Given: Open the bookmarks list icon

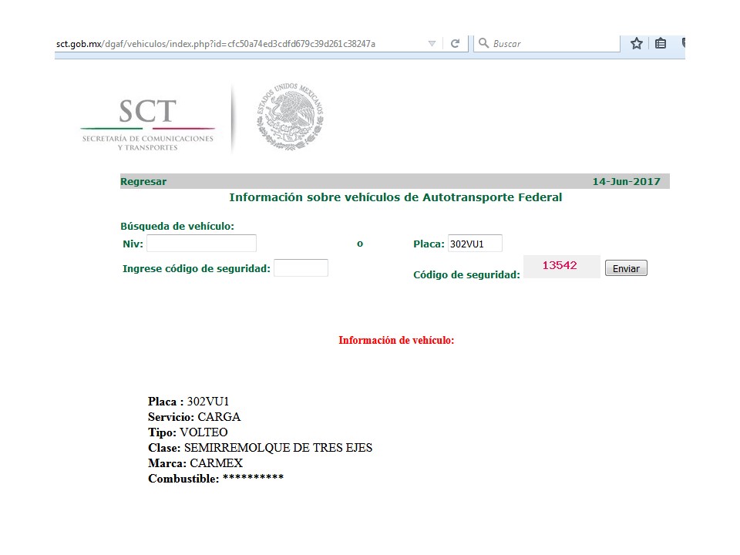Looking at the screenshot, I should (x=661, y=44).
